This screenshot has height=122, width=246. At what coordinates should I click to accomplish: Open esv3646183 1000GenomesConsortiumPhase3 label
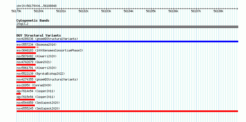(50, 50)
